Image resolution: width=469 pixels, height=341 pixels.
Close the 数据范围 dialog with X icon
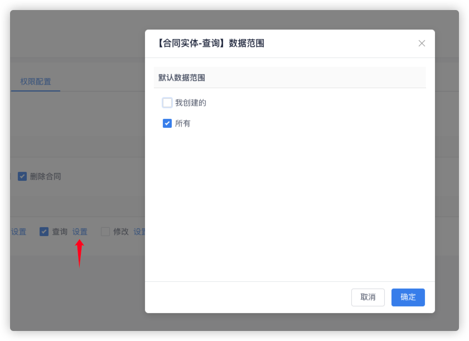click(x=422, y=44)
